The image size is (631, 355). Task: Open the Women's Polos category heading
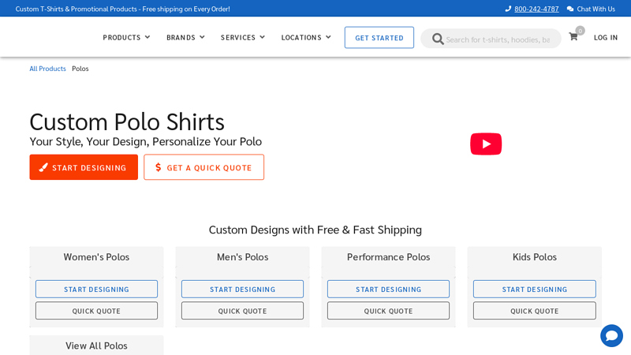[x=96, y=257]
